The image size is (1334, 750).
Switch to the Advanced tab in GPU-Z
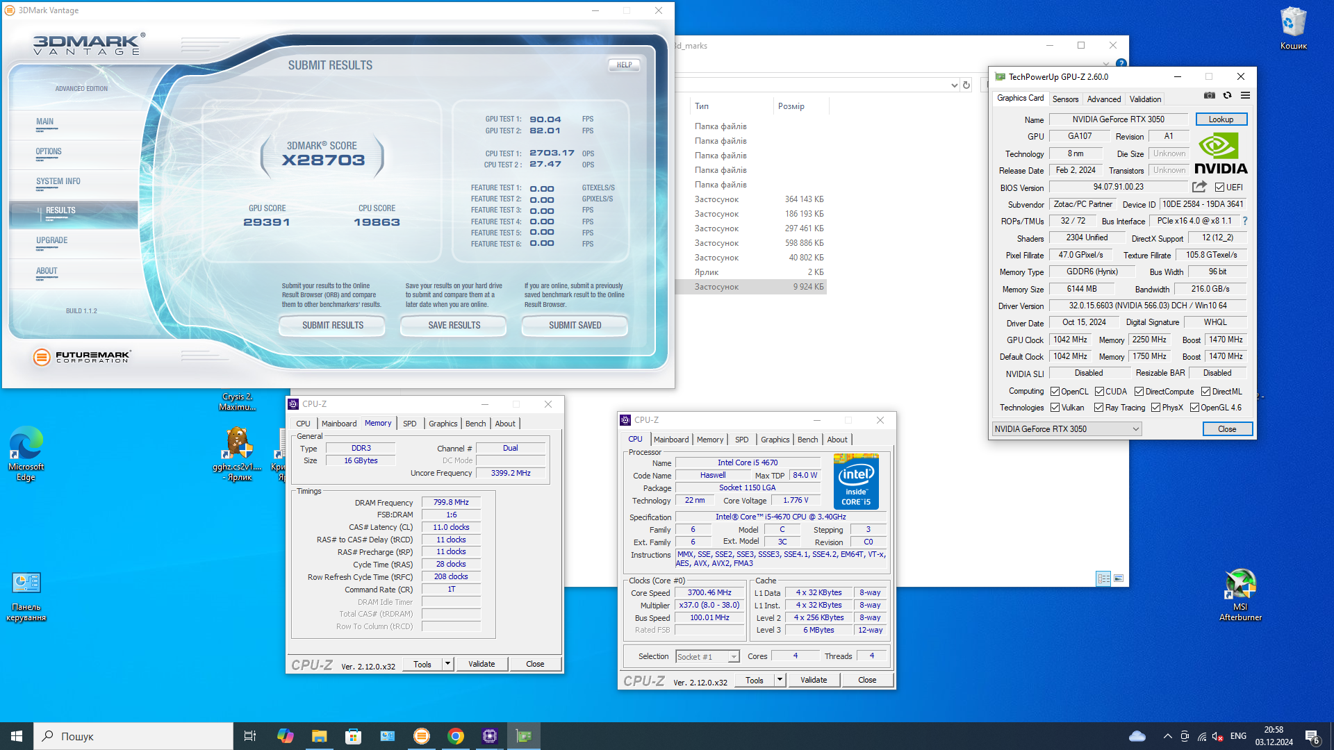click(1103, 99)
